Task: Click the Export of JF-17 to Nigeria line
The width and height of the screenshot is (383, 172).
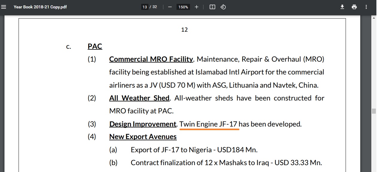Action: tap(194, 150)
